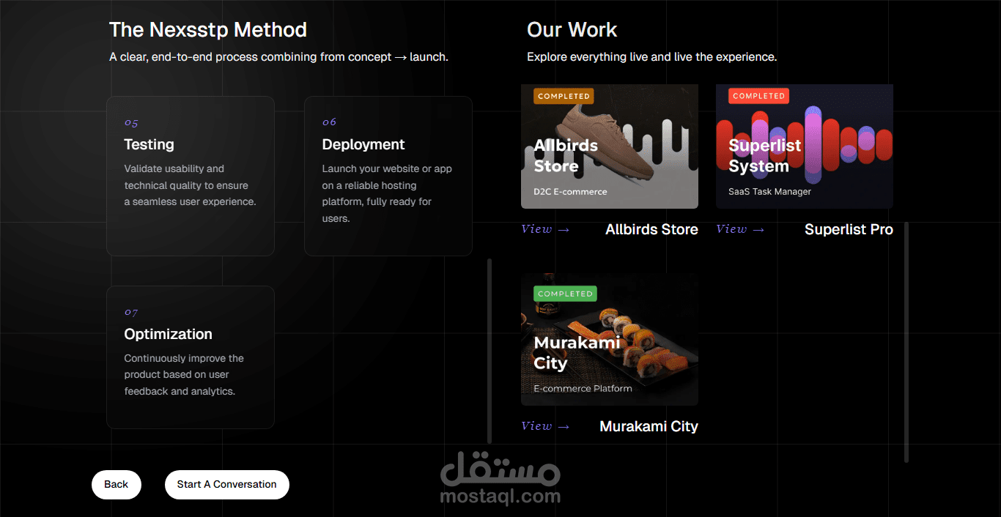The height and width of the screenshot is (517, 1001).
Task: Click the E-commerce Platform label
Action: (583, 389)
